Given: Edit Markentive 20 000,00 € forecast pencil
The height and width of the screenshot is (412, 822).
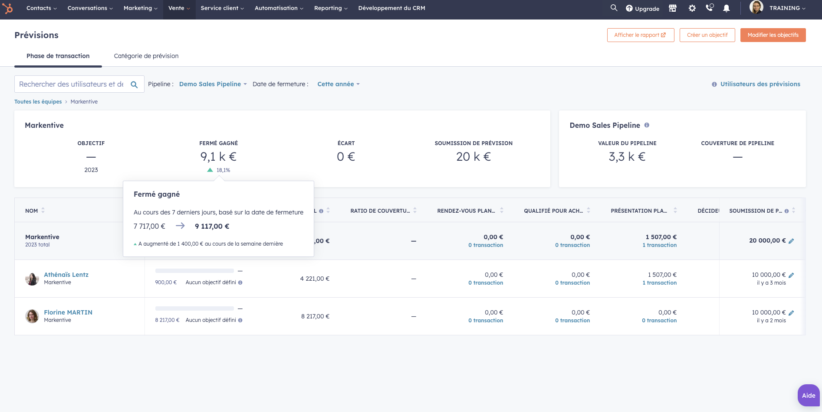Looking at the screenshot, I should 791,241.
